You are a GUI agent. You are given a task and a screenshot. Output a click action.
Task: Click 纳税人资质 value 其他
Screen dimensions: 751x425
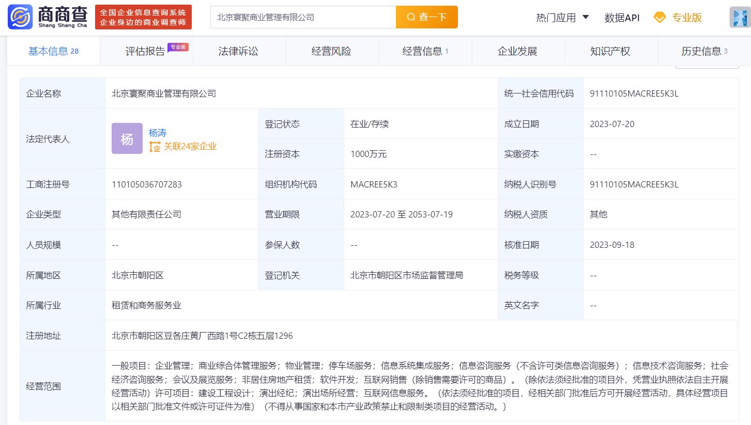(598, 214)
